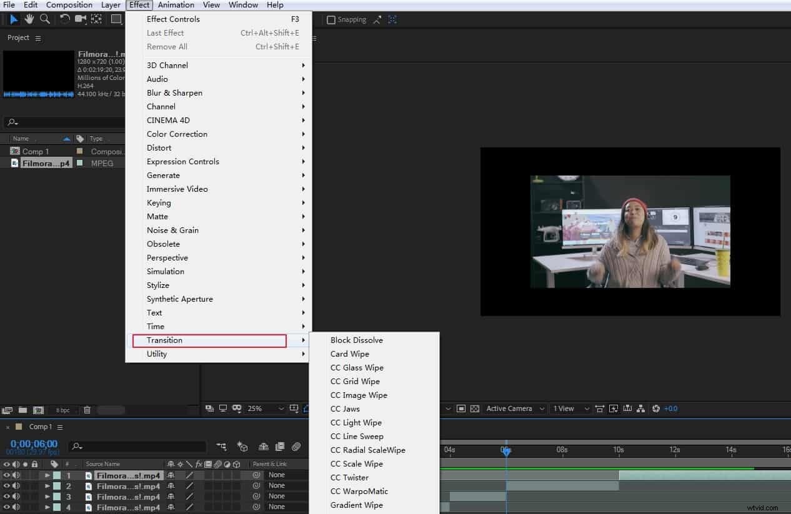Open the Animation menu
This screenshot has width=791, height=514.
[176, 4]
